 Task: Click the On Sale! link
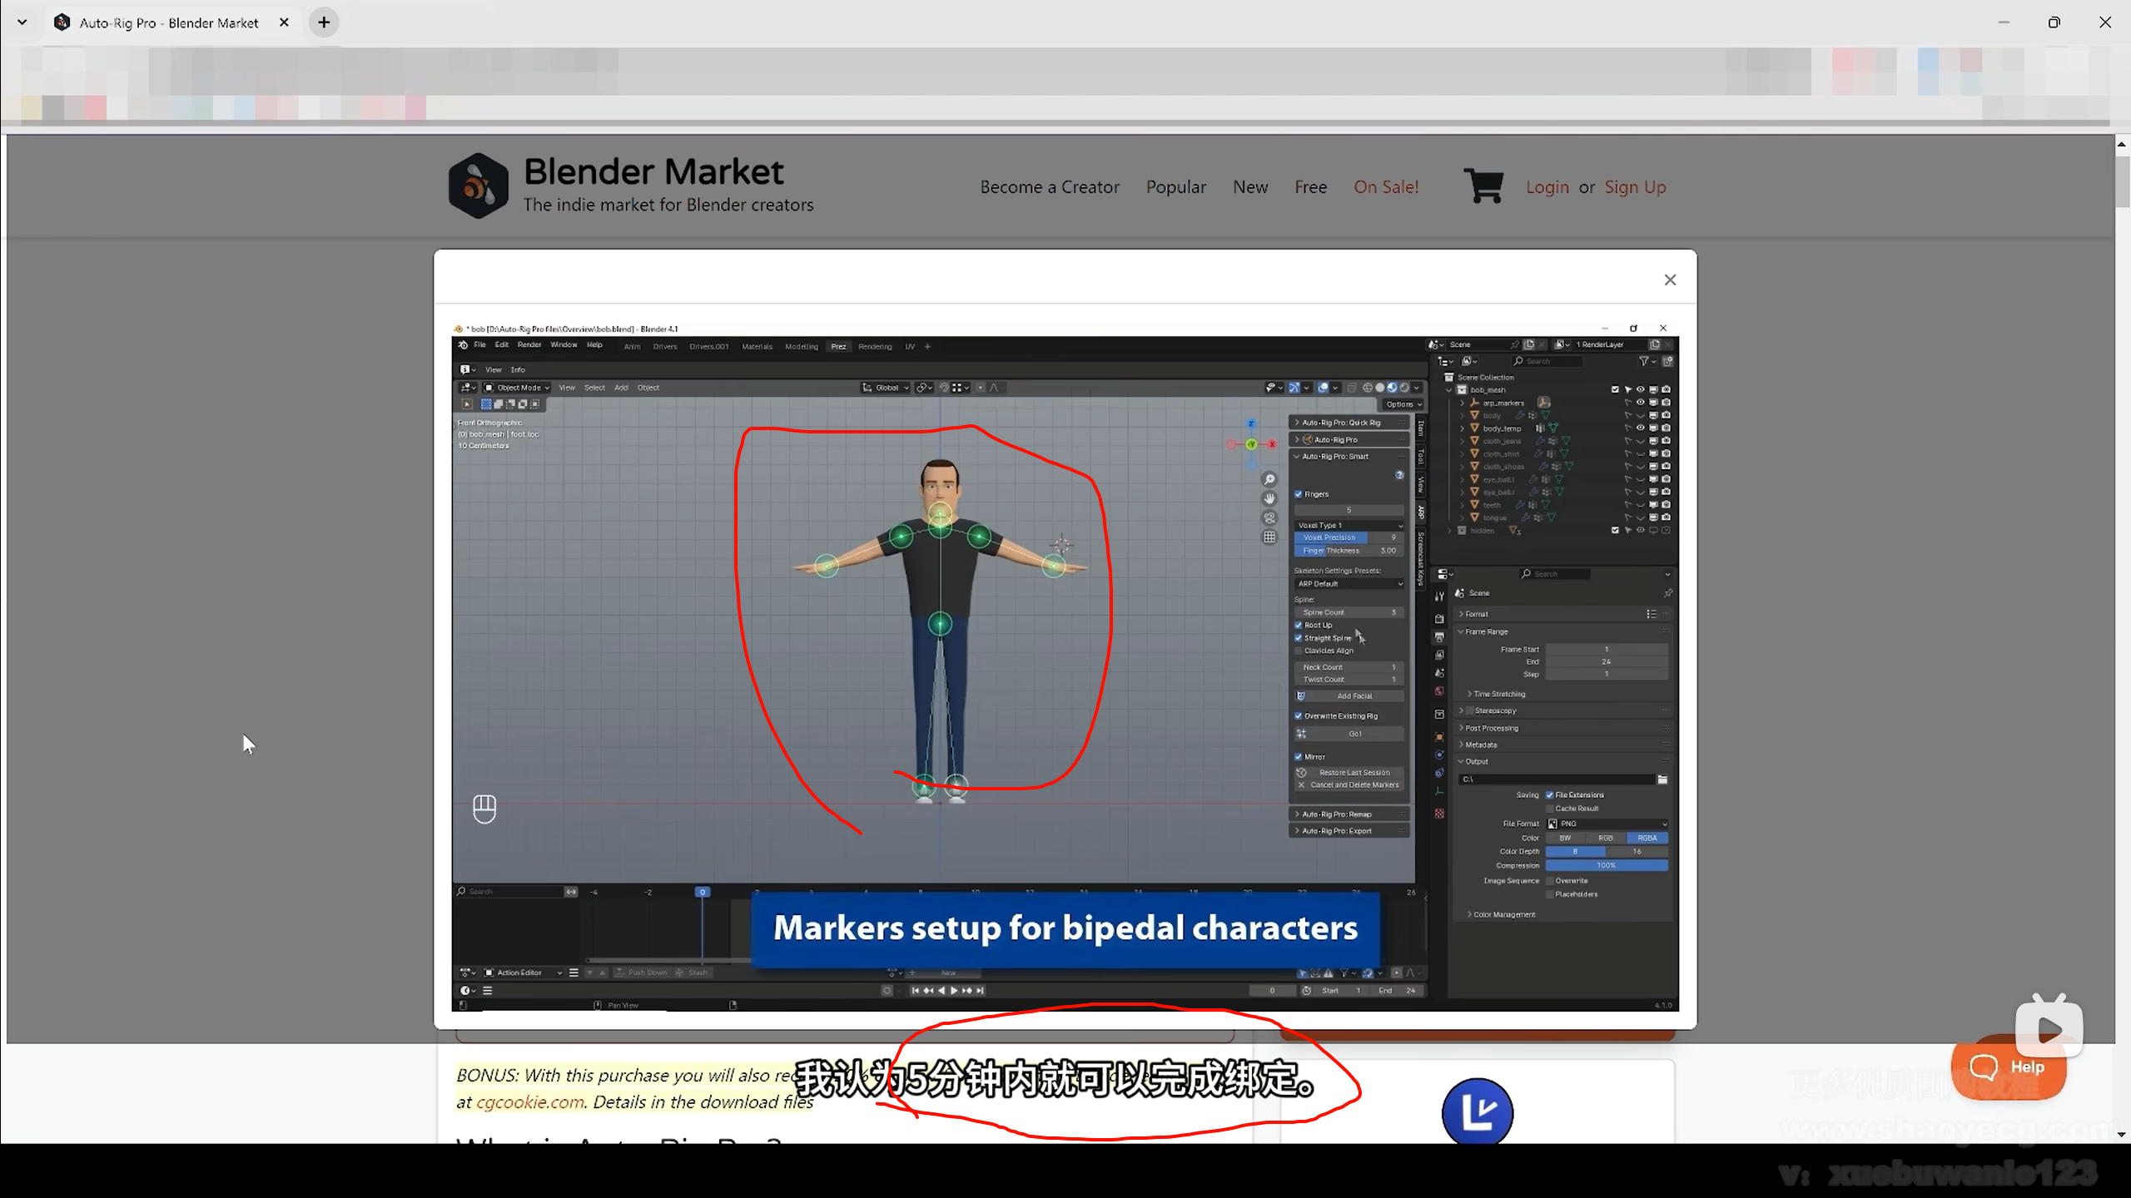[1386, 187]
